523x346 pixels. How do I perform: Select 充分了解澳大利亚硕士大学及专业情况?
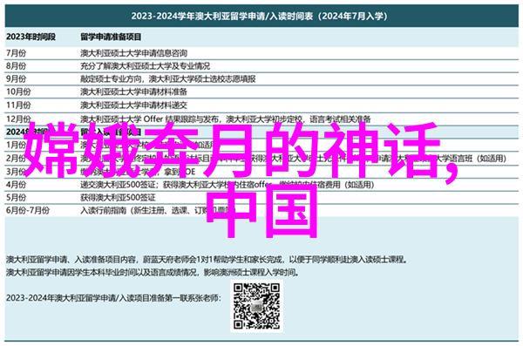click(x=145, y=66)
